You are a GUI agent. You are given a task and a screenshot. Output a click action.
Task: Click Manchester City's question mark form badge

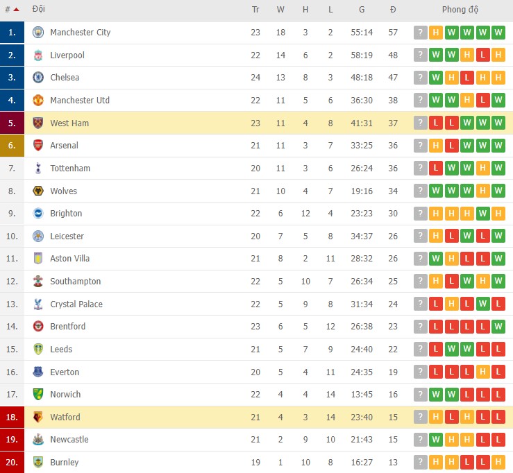click(x=420, y=33)
